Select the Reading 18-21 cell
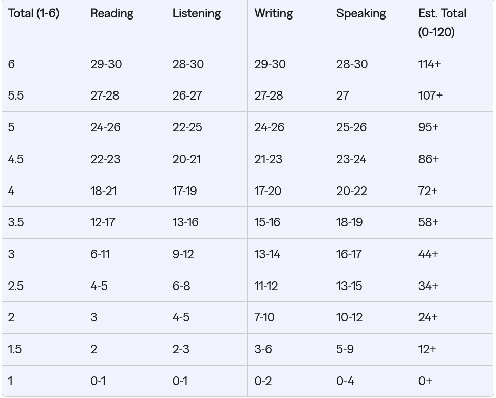The width and height of the screenshot is (496, 398). [x=103, y=191]
